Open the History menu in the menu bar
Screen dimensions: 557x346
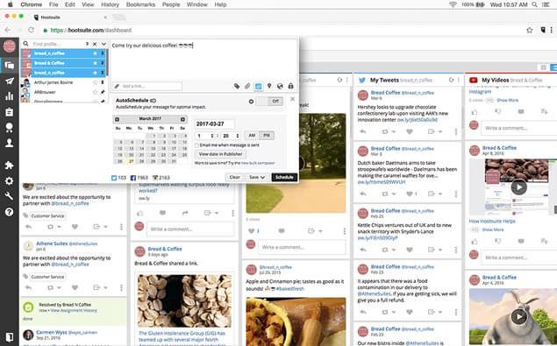(x=110, y=4)
